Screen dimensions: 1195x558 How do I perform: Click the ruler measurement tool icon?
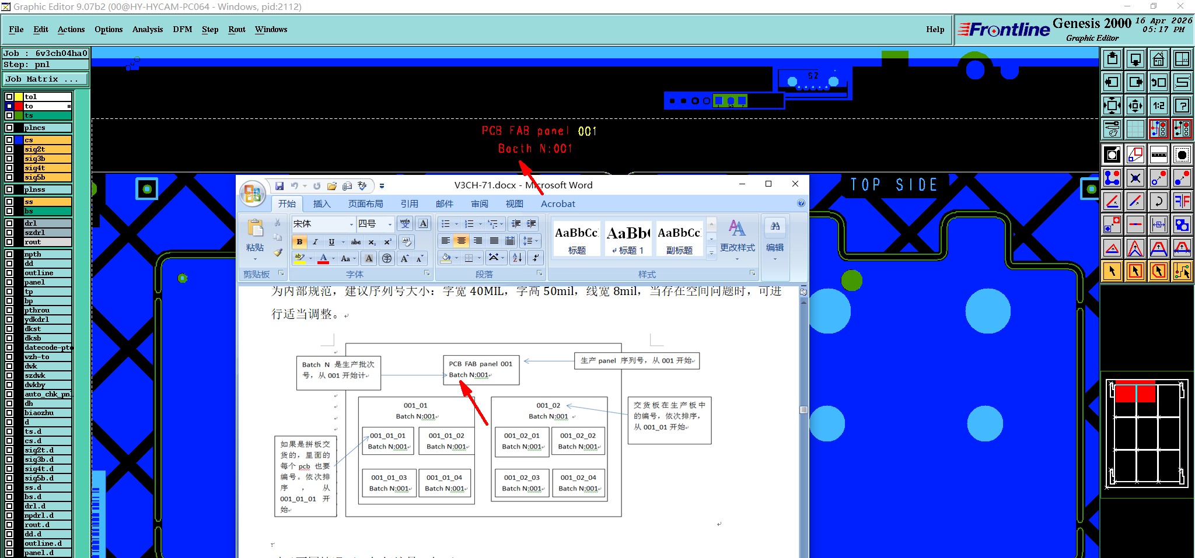(1159, 155)
